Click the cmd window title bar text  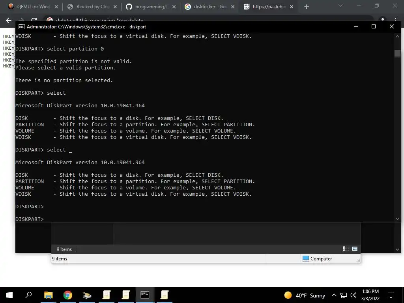(86, 27)
